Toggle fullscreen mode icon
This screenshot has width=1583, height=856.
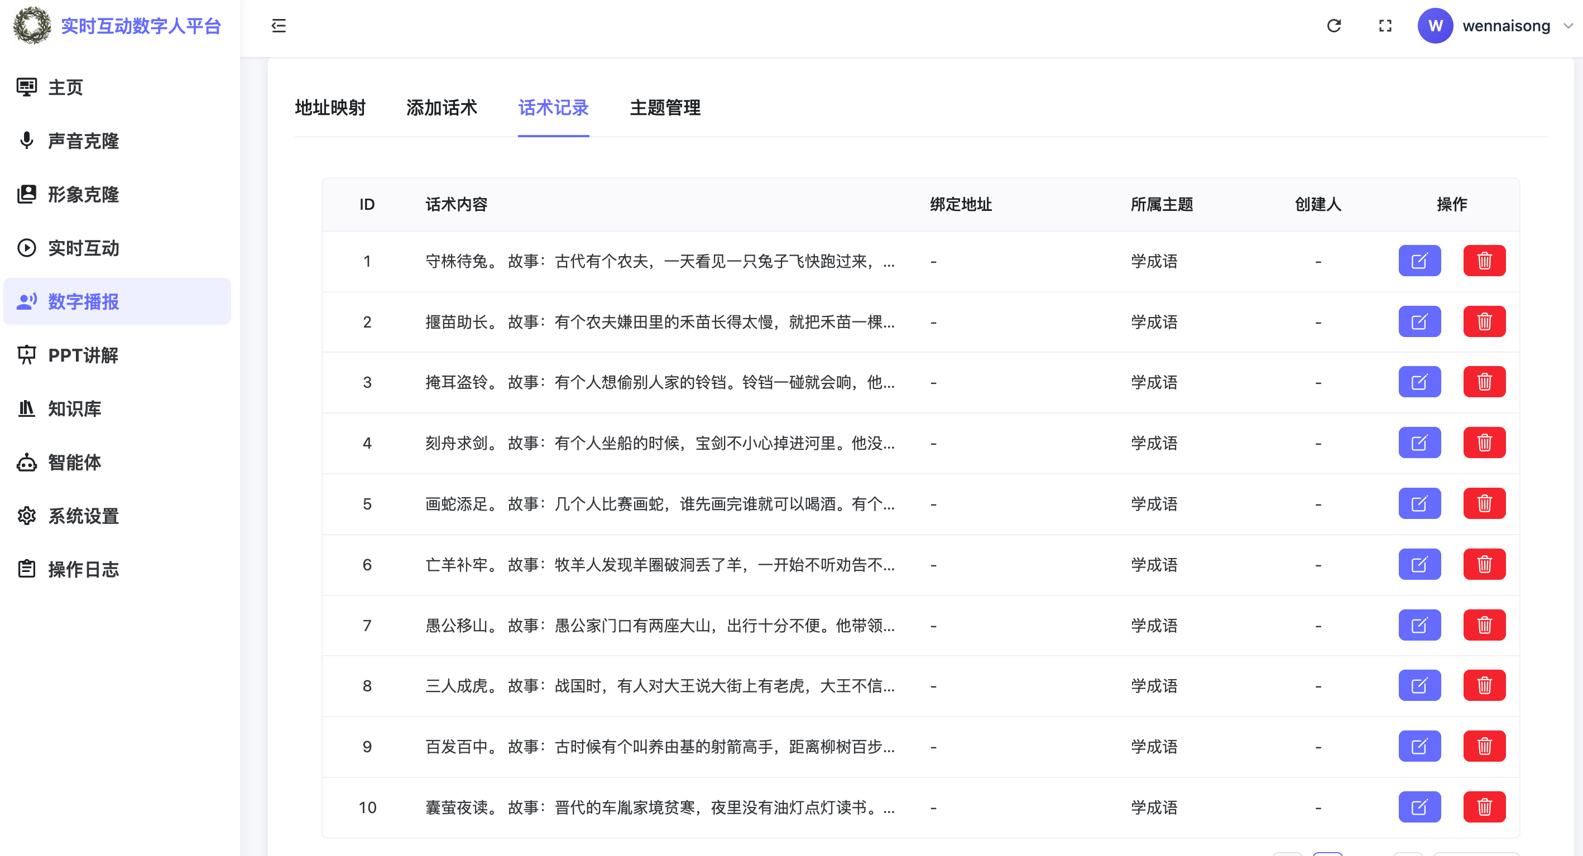pos(1385,26)
